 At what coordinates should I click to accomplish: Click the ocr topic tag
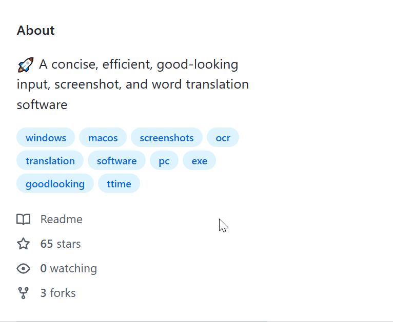[x=223, y=138]
